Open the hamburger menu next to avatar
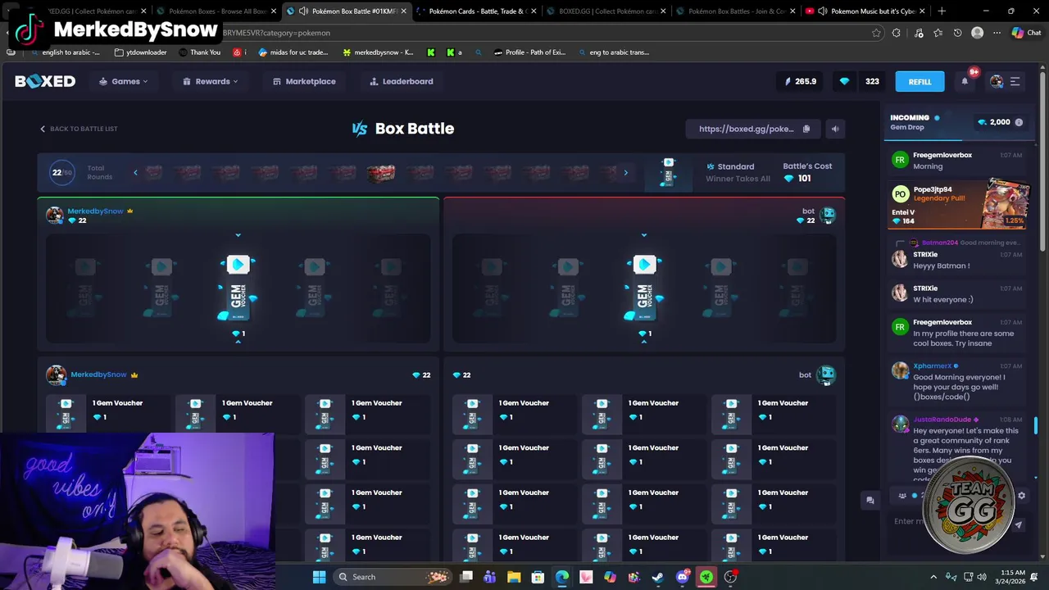 click(1015, 81)
